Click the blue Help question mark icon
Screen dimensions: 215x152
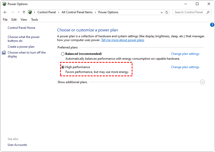click(x=212, y=25)
